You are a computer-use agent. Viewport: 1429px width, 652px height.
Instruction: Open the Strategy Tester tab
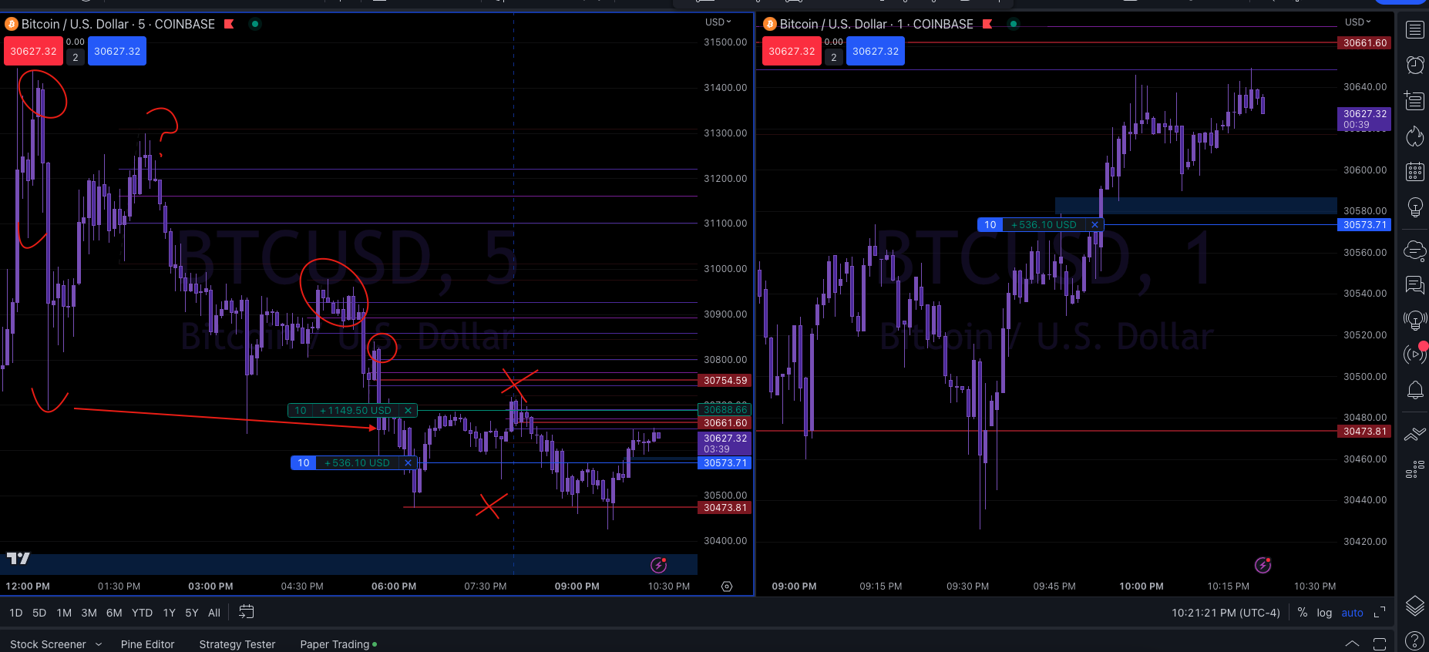[237, 644]
